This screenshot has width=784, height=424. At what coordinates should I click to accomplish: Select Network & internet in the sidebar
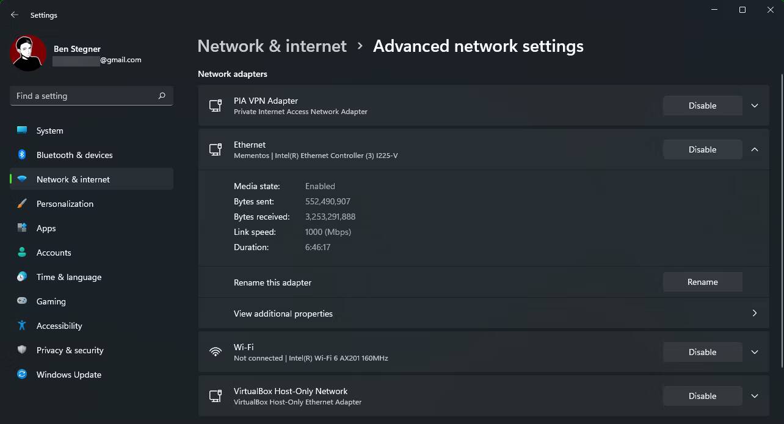pos(73,179)
